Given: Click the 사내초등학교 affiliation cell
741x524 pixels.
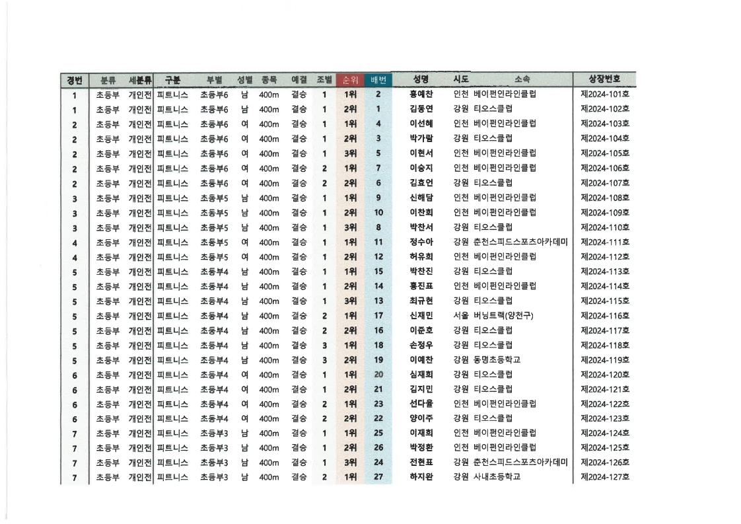Looking at the screenshot, I should (497, 476).
